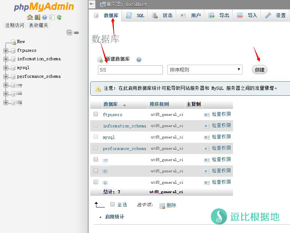290x233 pixels.
Task: Sort by the 数据库 column header
Action: (111, 104)
